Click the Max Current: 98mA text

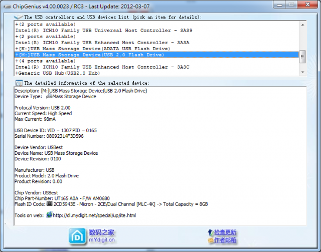click(35, 119)
